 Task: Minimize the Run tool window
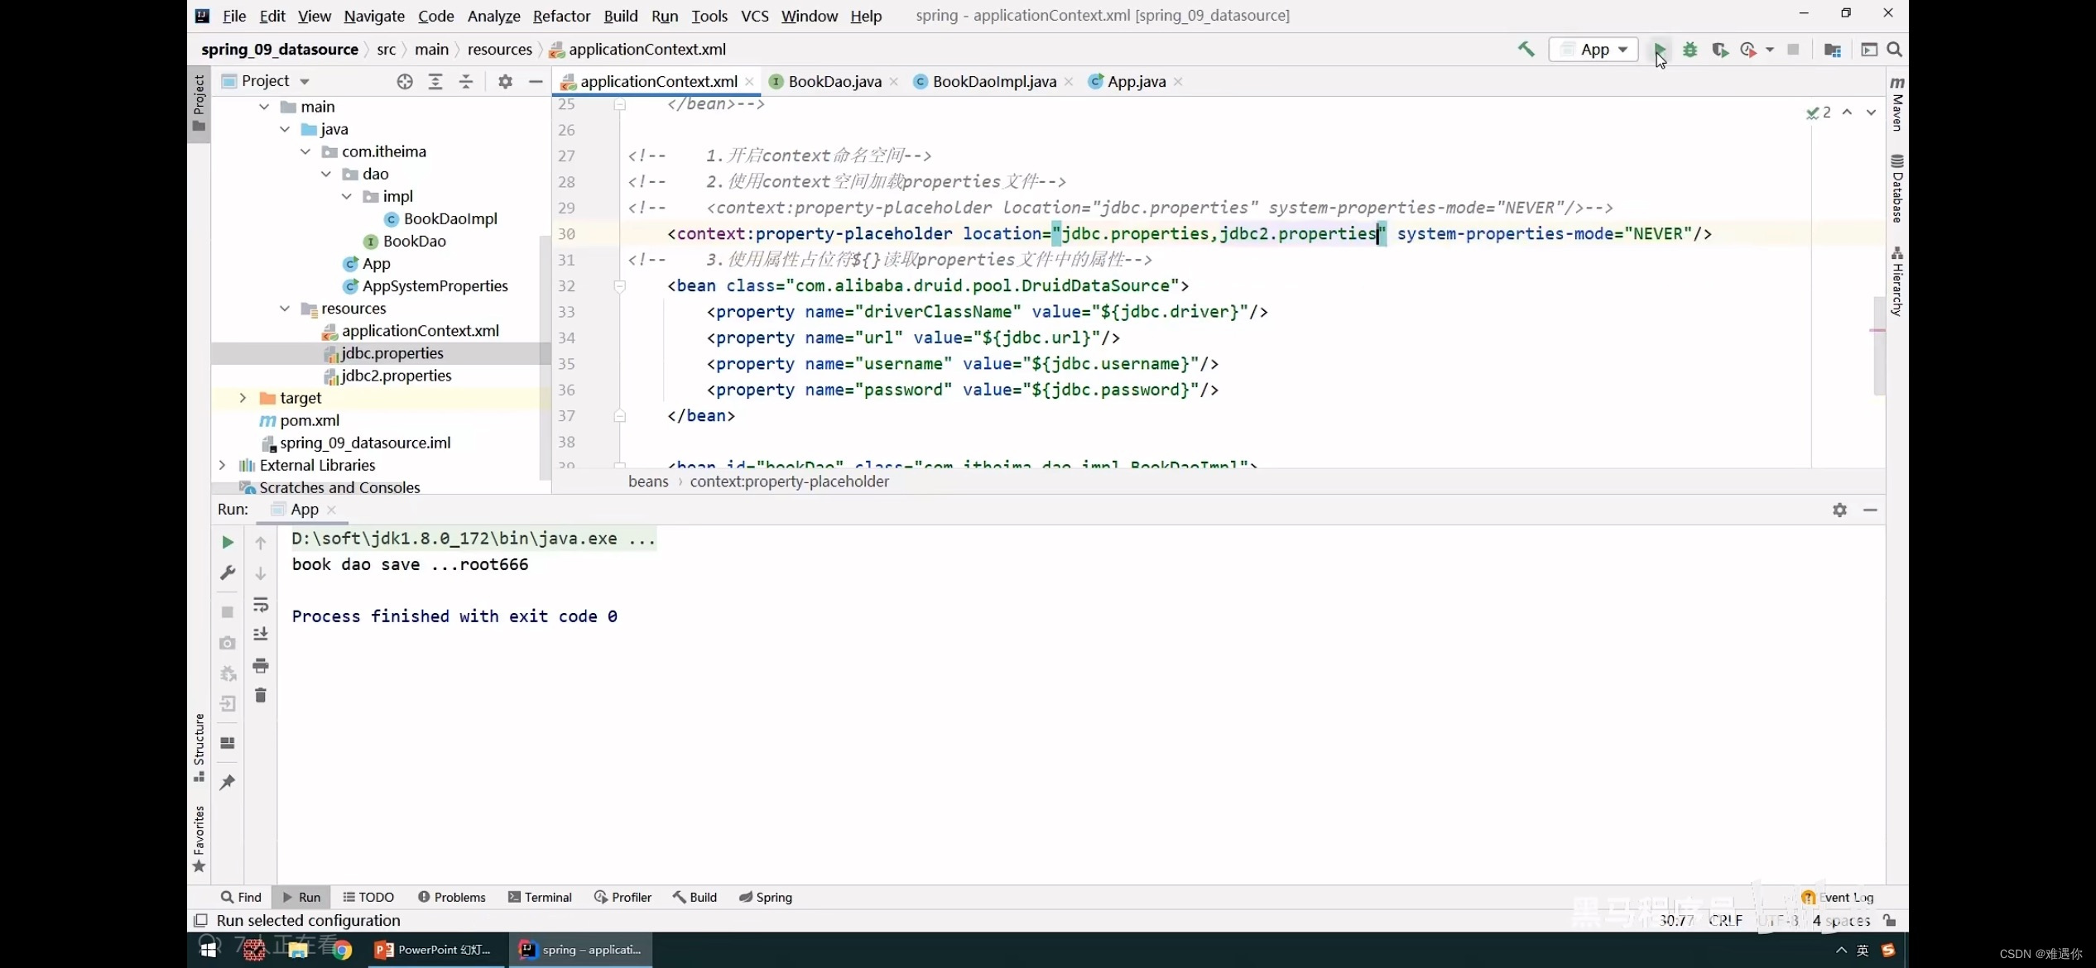(x=1870, y=510)
